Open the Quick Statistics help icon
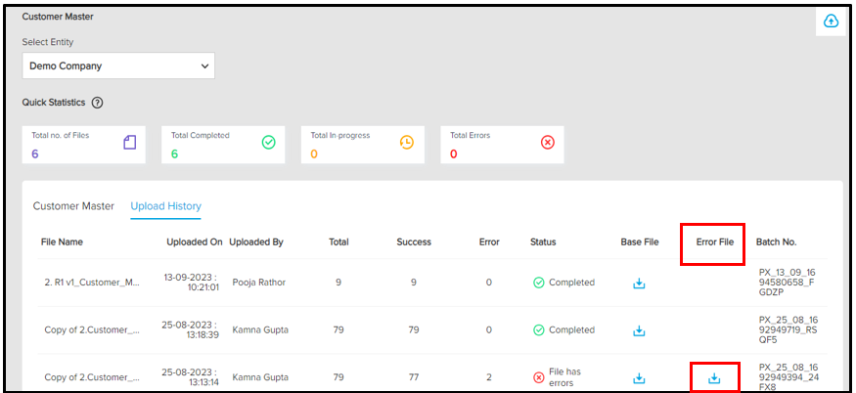 tap(97, 103)
